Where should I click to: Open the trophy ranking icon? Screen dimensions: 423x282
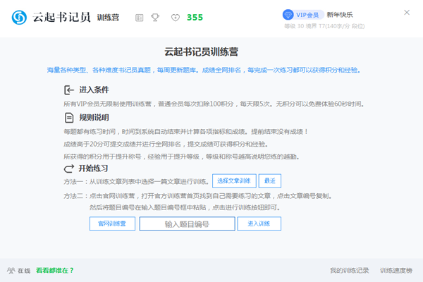[x=155, y=18]
